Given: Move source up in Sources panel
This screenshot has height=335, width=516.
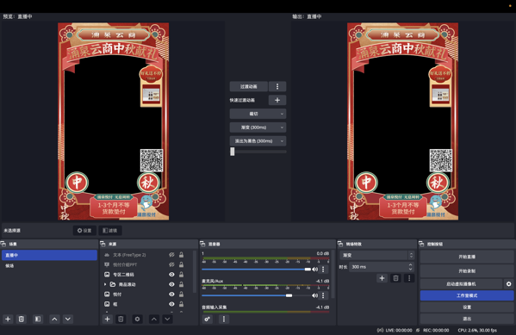Looking at the screenshot, I should (x=154, y=319).
